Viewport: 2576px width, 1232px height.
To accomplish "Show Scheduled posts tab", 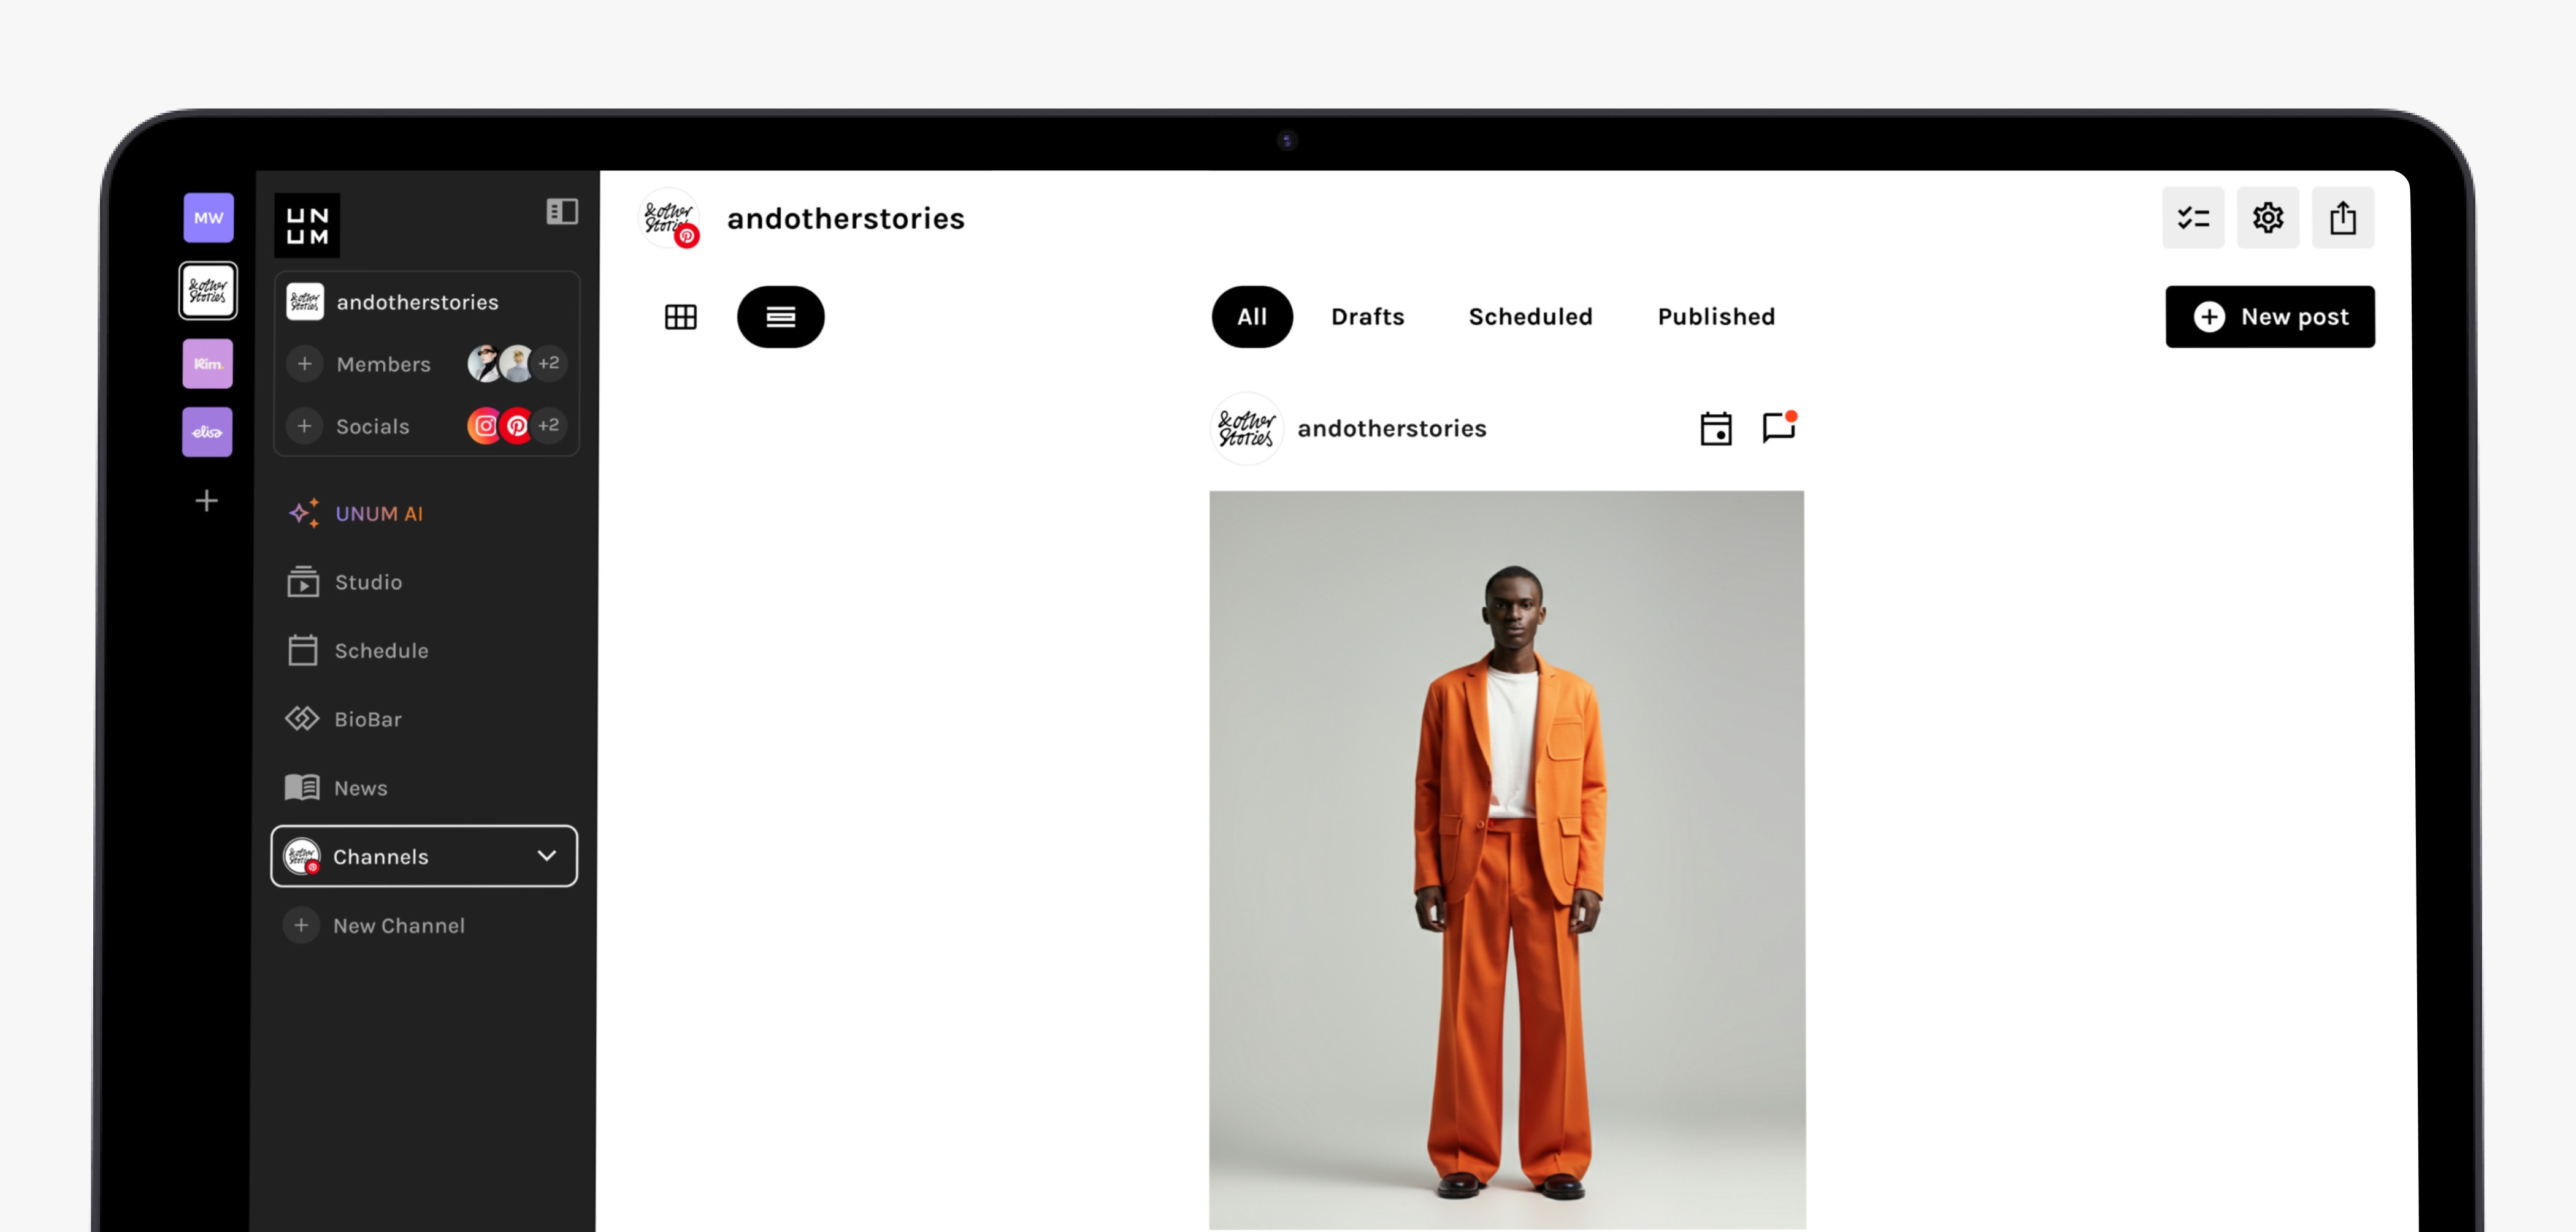I will pos(1530,317).
